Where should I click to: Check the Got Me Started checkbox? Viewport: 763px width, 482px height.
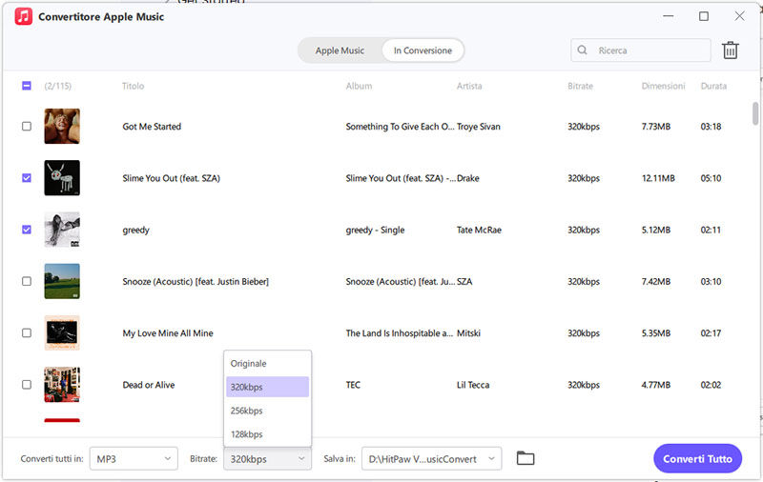tap(27, 127)
